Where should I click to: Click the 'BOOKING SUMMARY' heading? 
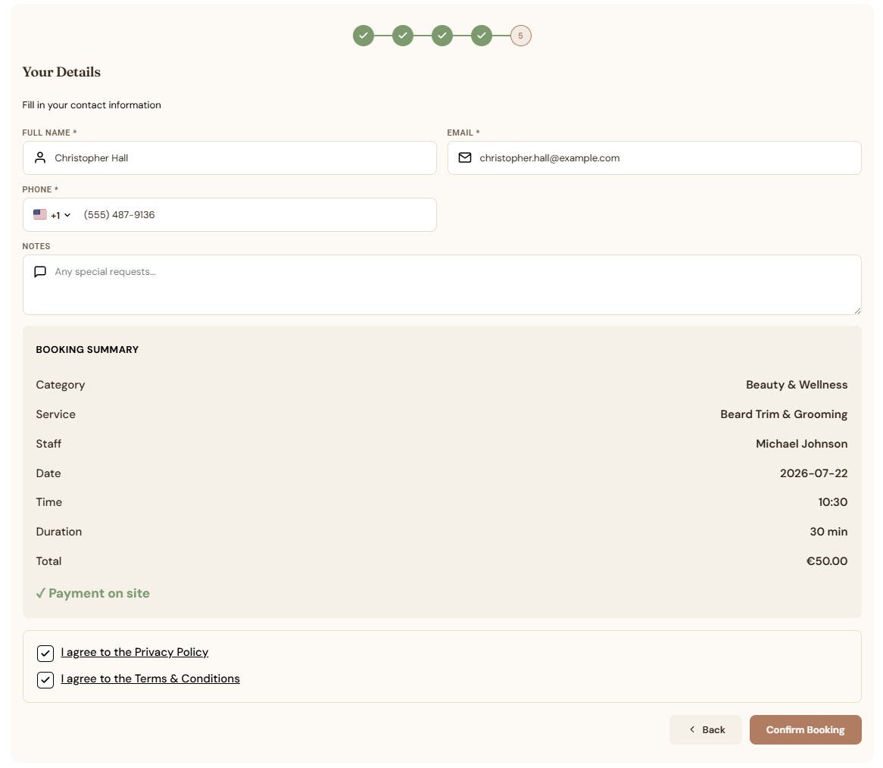click(87, 350)
